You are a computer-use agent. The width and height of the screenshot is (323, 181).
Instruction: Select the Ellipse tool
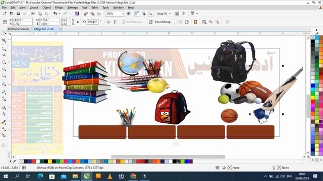pyautogui.click(x=4, y=69)
